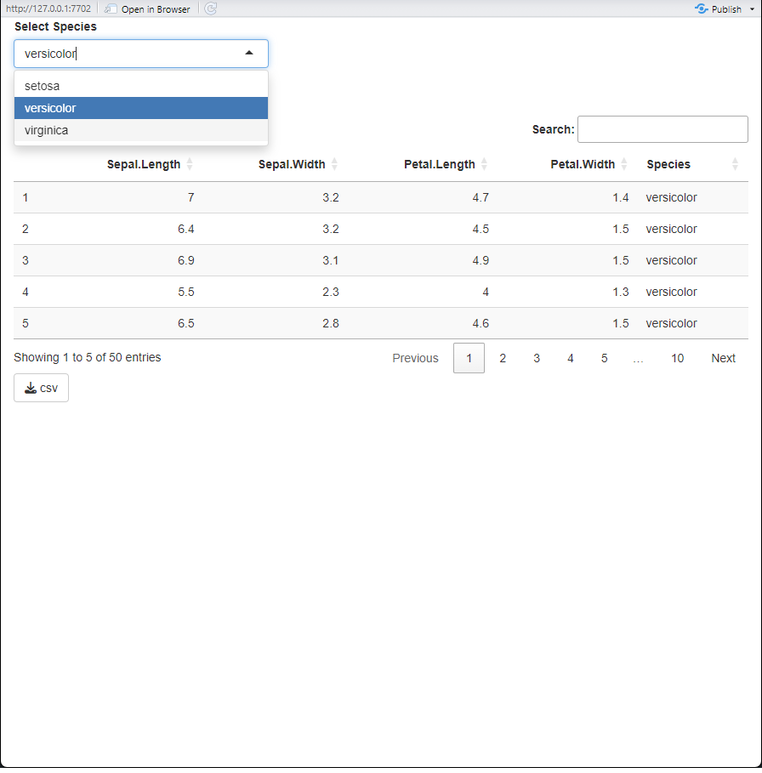Choose setosa from the species list
The height and width of the screenshot is (773, 762).
[141, 86]
